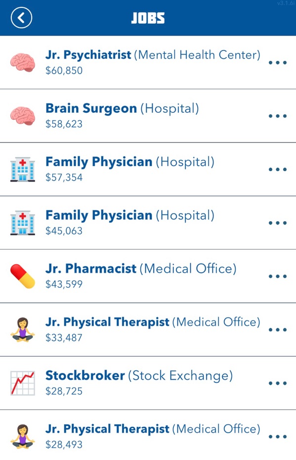Open options dots for Jr. Psychiatrist
This screenshot has height=460, width=296.
(278, 62)
